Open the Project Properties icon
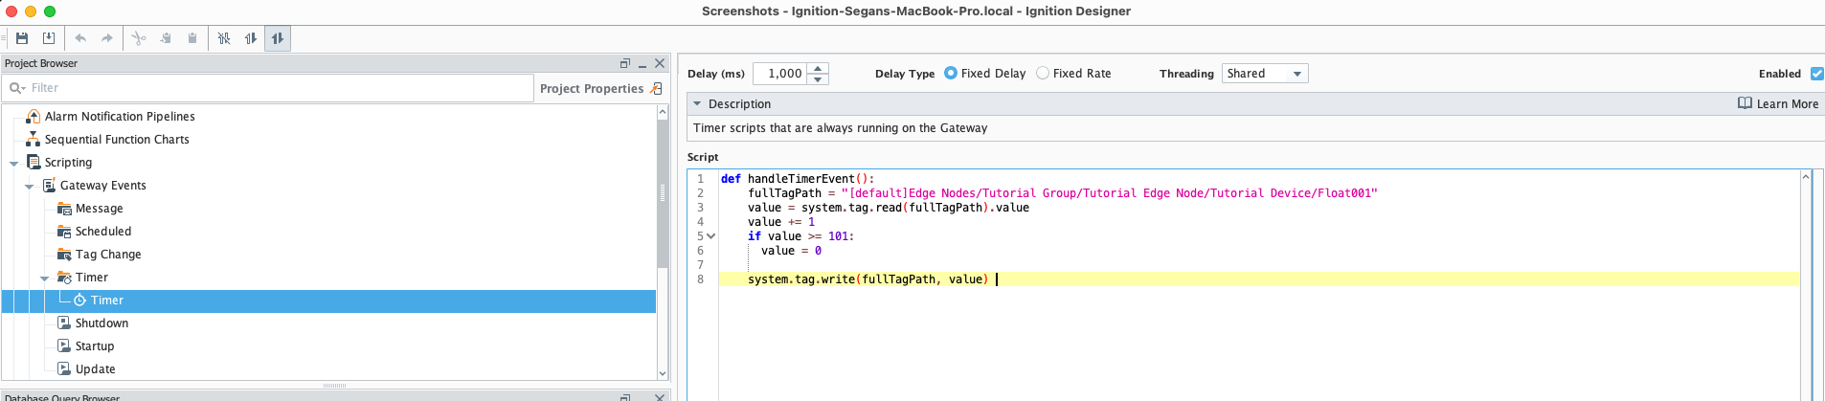Image resolution: width=1825 pixels, height=401 pixels. [x=657, y=88]
